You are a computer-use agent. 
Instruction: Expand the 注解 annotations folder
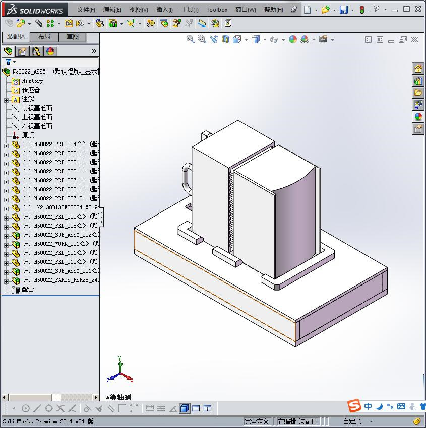click(x=6, y=100)
